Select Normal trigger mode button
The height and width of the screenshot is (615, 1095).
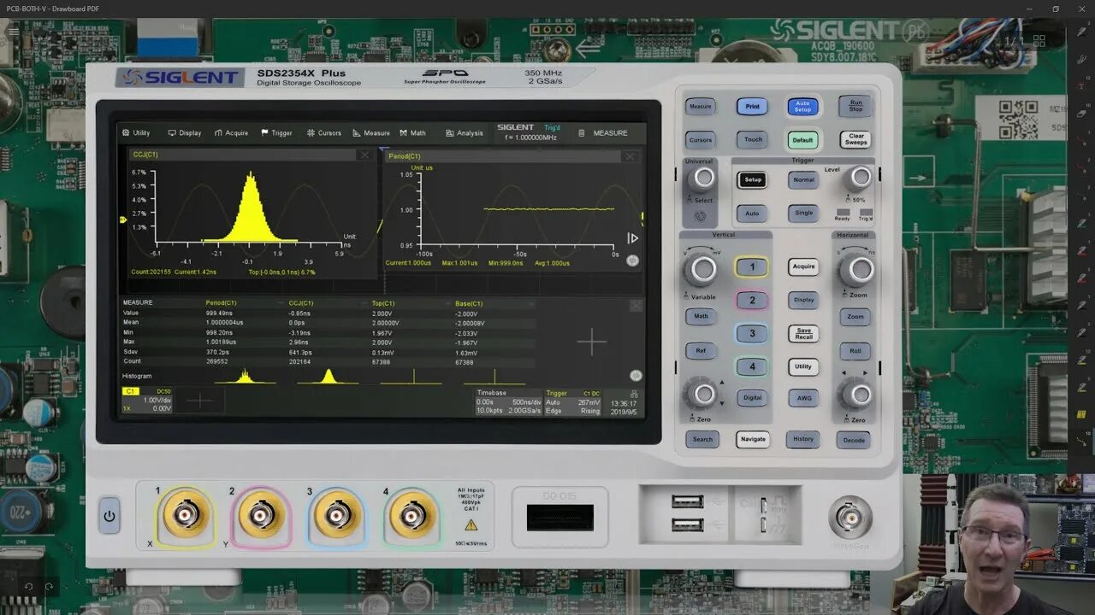point(803,180)
